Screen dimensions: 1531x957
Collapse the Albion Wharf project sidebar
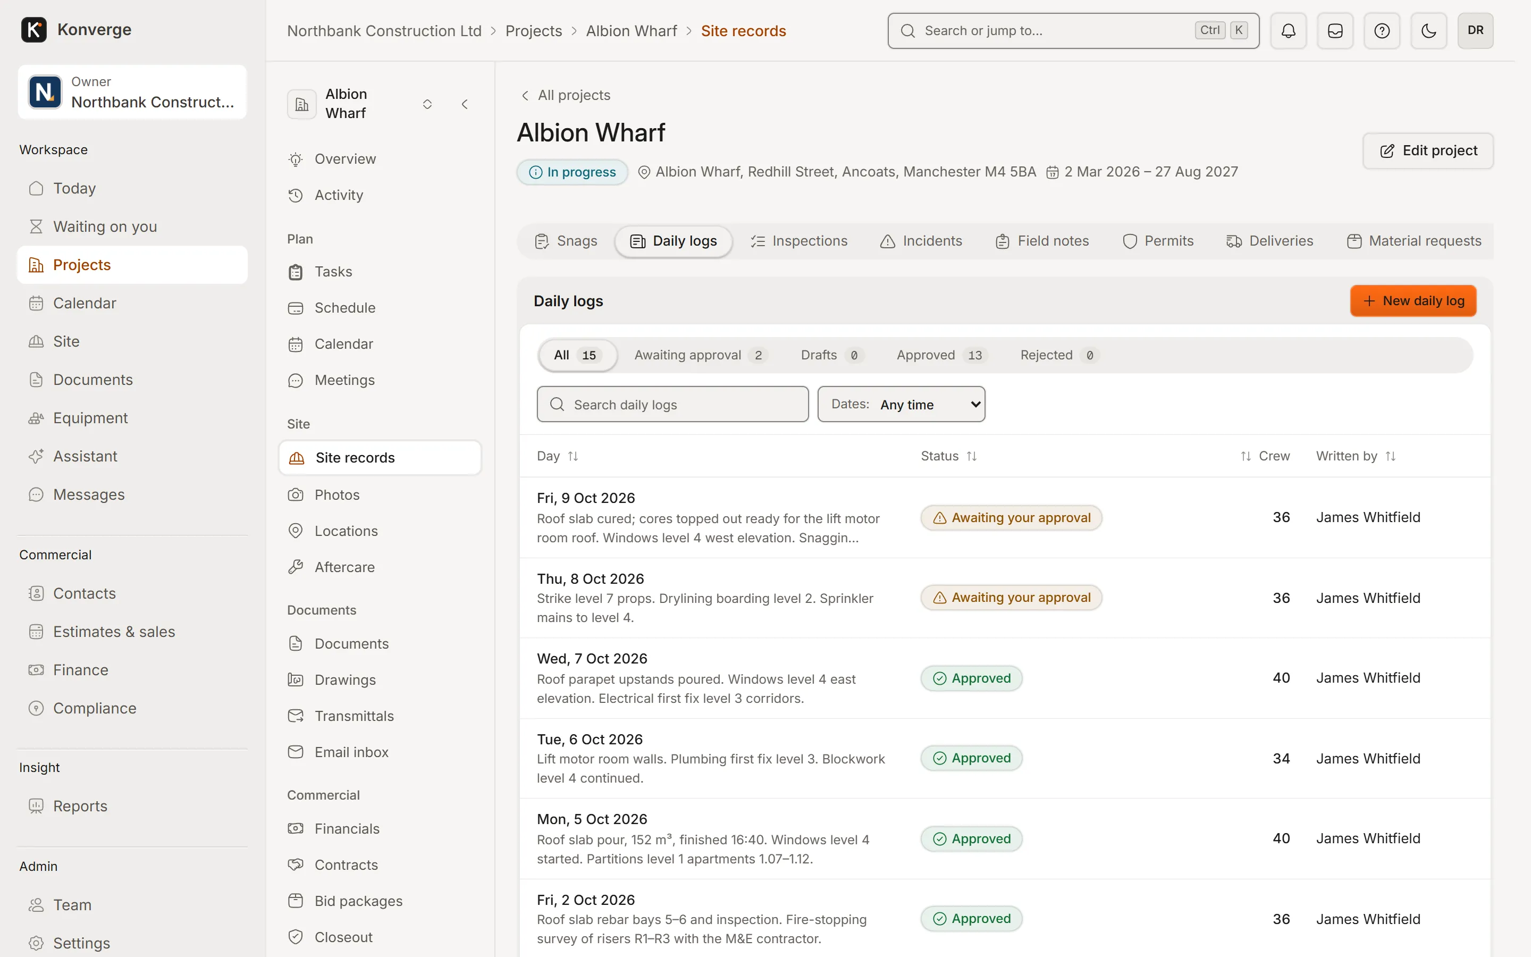(465, 104)
